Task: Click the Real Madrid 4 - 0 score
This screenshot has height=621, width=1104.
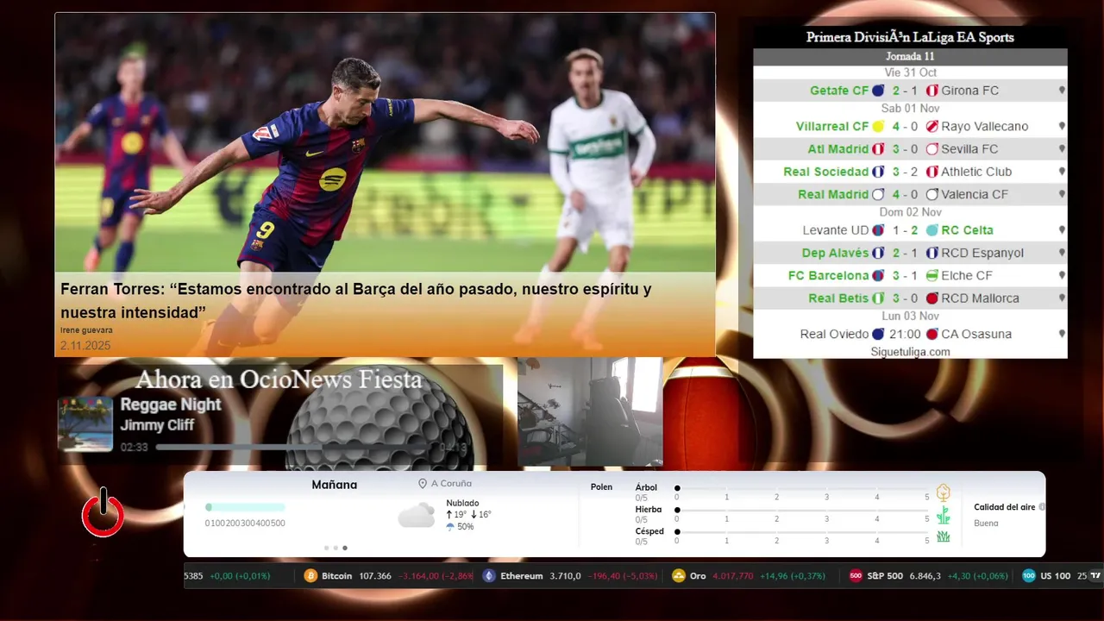Action: pyautogui.click(x=906, y=194)
